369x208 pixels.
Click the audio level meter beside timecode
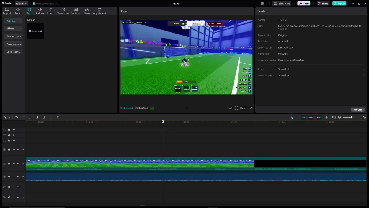[152, 108]
